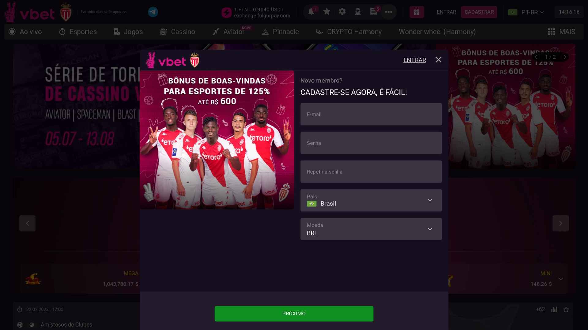
Task: Click the MAIS more menu item
Action: click(x=561, y=32)
